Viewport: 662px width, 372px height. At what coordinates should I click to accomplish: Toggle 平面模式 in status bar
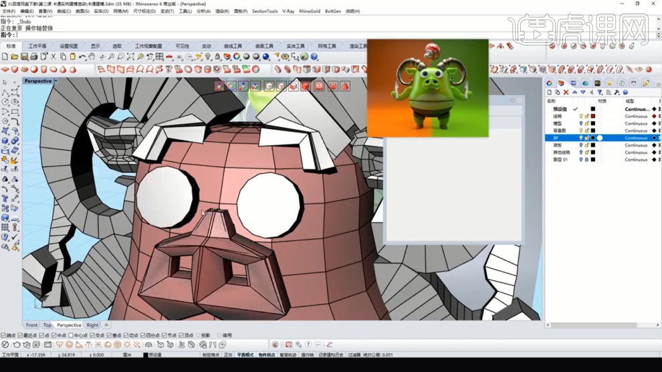coord(245,355)
